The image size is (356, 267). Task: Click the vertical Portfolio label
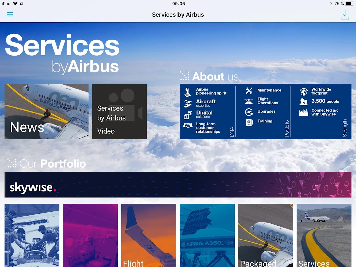(287, 128)
